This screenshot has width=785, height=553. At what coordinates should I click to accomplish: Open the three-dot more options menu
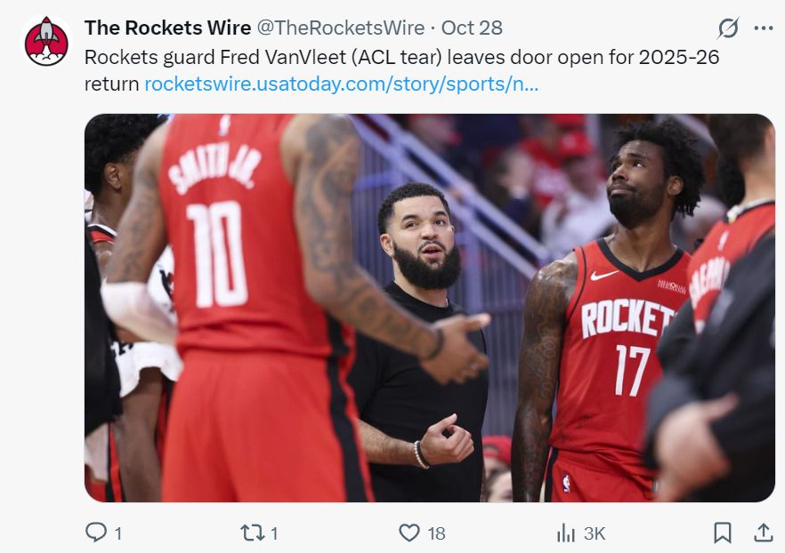pos(764,28)
